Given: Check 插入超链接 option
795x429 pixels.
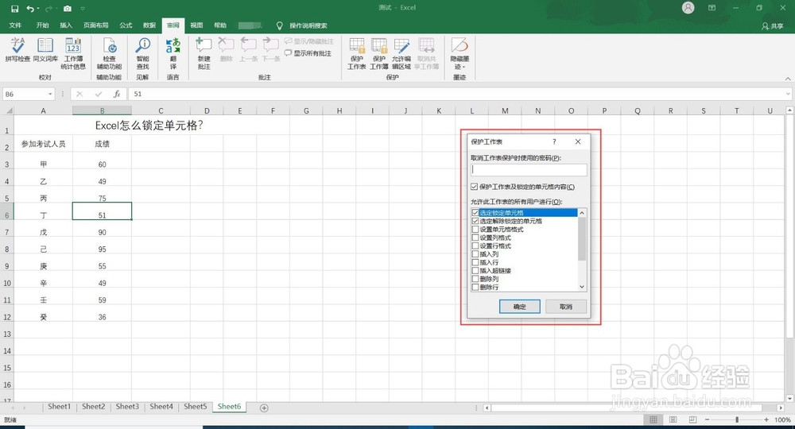Looking at the screenshot, I should click(x=475, y=270).
